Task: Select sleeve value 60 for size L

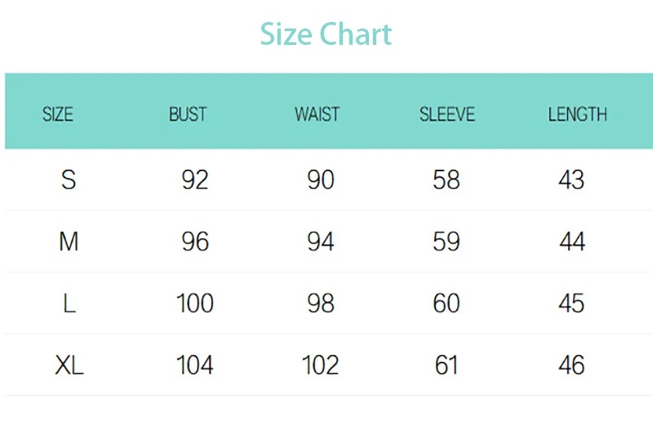Action: (446, 303)
